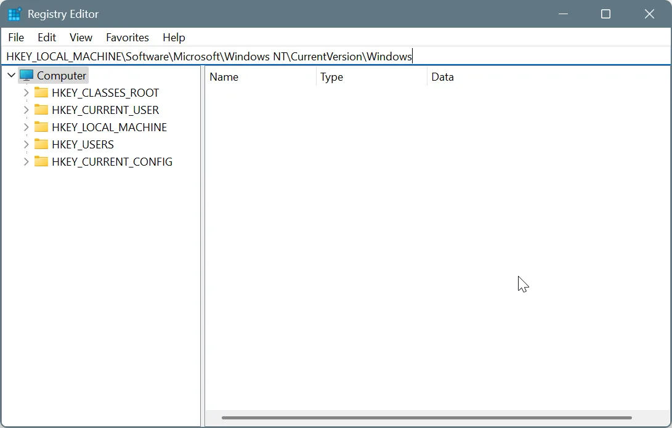Click the HKEY_CURRENT_CONFIG folder icon

41,161
